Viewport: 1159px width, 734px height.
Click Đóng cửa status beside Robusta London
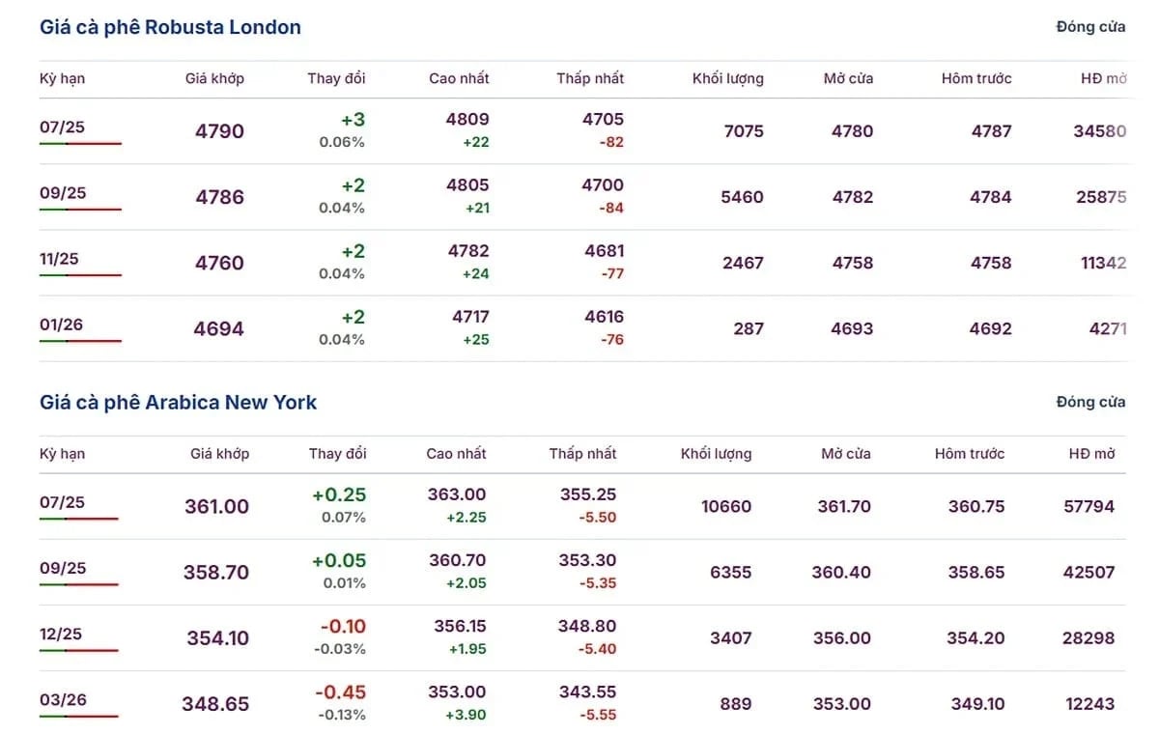[1090, 27]
